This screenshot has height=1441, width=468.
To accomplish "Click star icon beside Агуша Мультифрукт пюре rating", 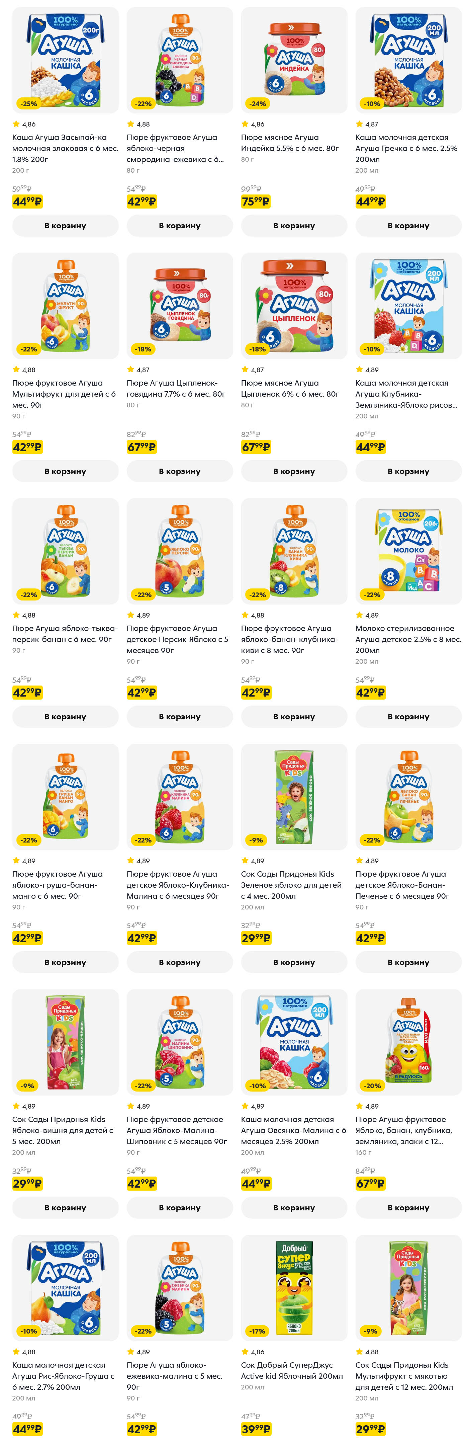I will [x=16, y=370].
